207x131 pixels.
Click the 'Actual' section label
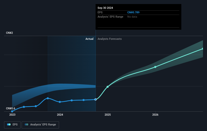(x=89, y=39)
